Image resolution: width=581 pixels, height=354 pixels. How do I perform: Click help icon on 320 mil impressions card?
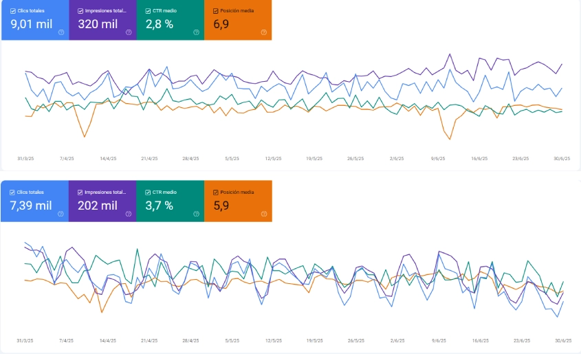click(129, 32)
